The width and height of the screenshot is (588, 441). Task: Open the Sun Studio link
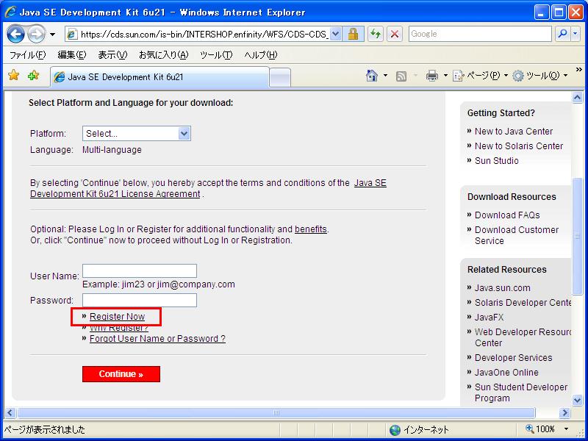click(497, 160)
